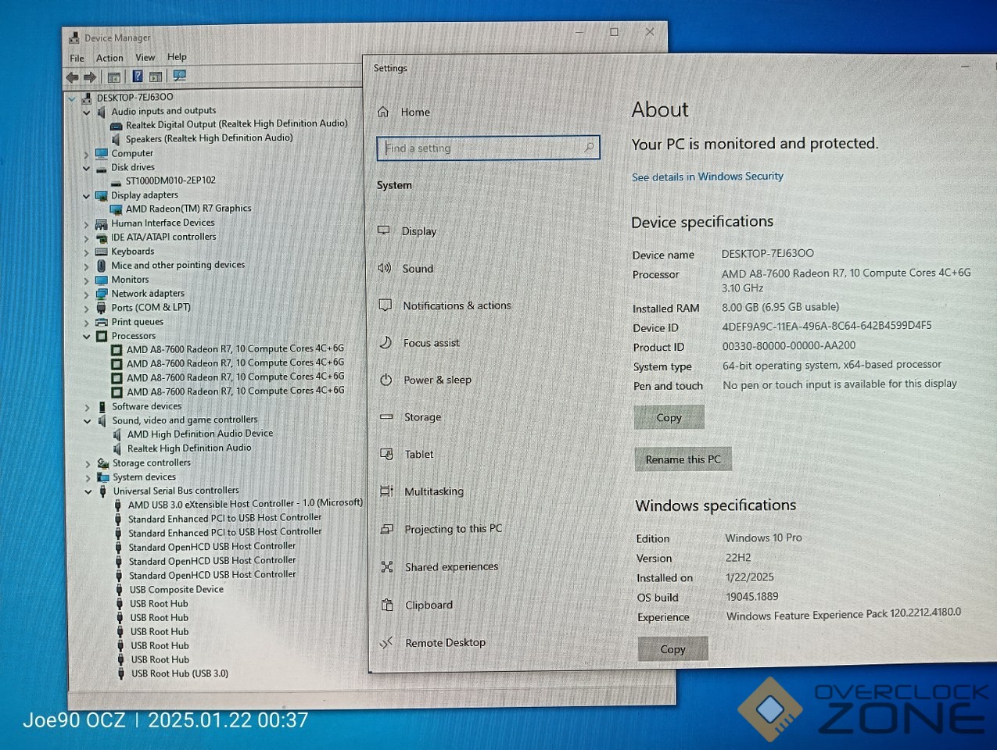The image size is (997, 750).
Task: Select the IDE ATA/ATAPI controllers row
Action: click(156, 237)
